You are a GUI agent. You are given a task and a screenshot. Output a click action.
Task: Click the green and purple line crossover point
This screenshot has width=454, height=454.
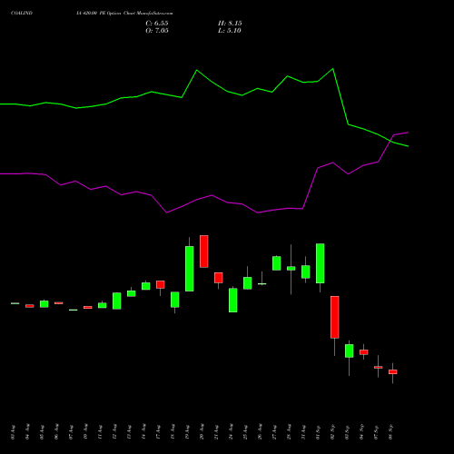point(390,141)
